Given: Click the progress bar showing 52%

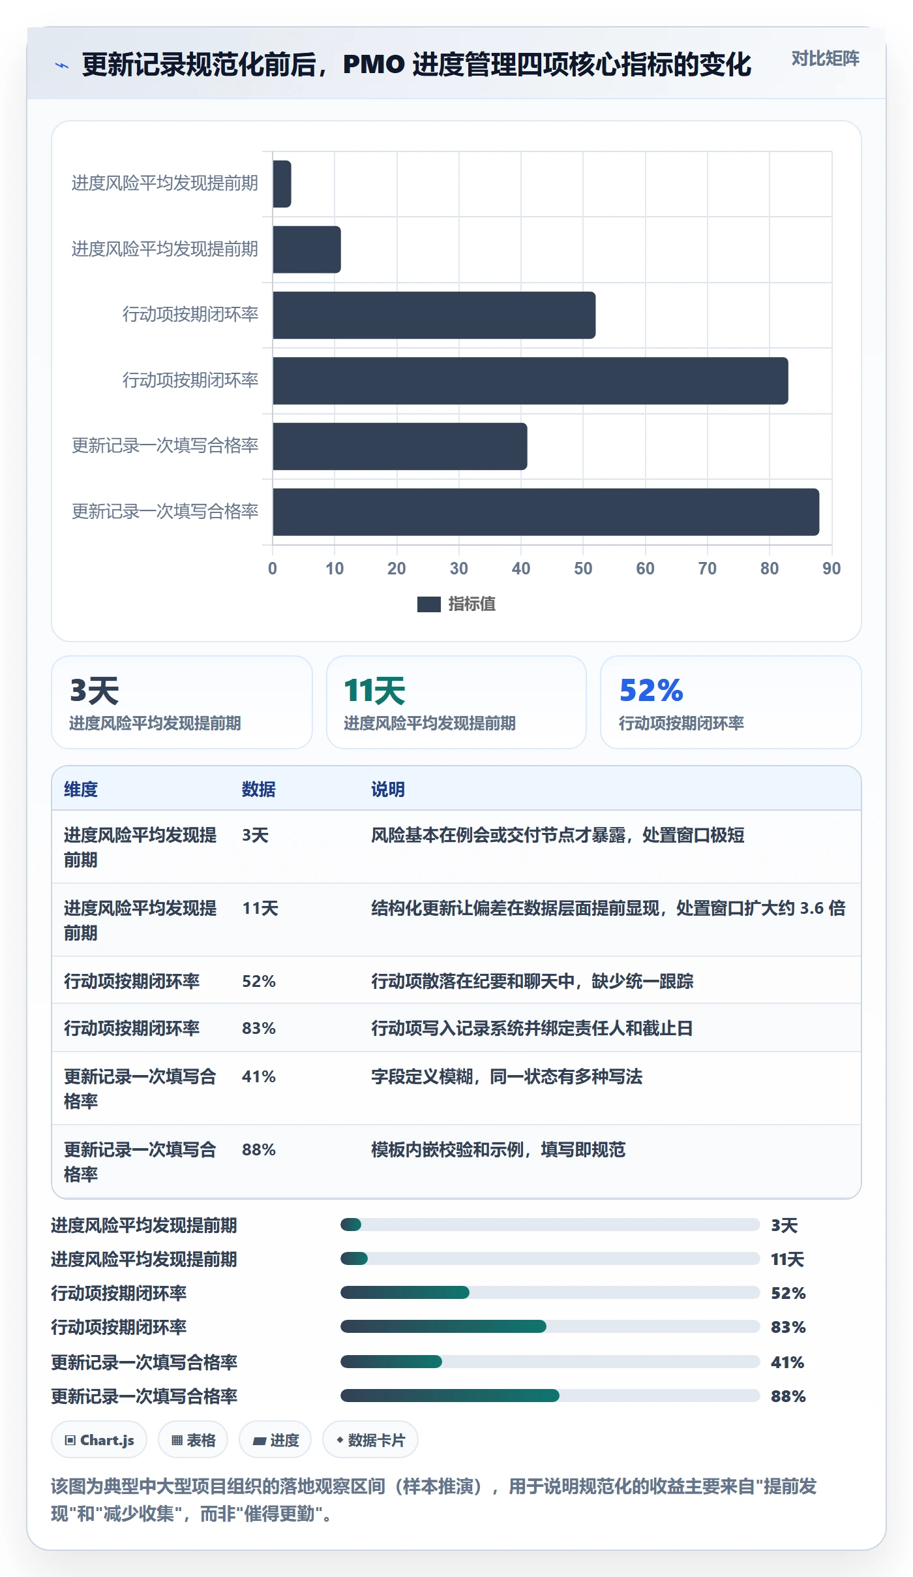Looking at the screenshot, I should (550, 1292).
